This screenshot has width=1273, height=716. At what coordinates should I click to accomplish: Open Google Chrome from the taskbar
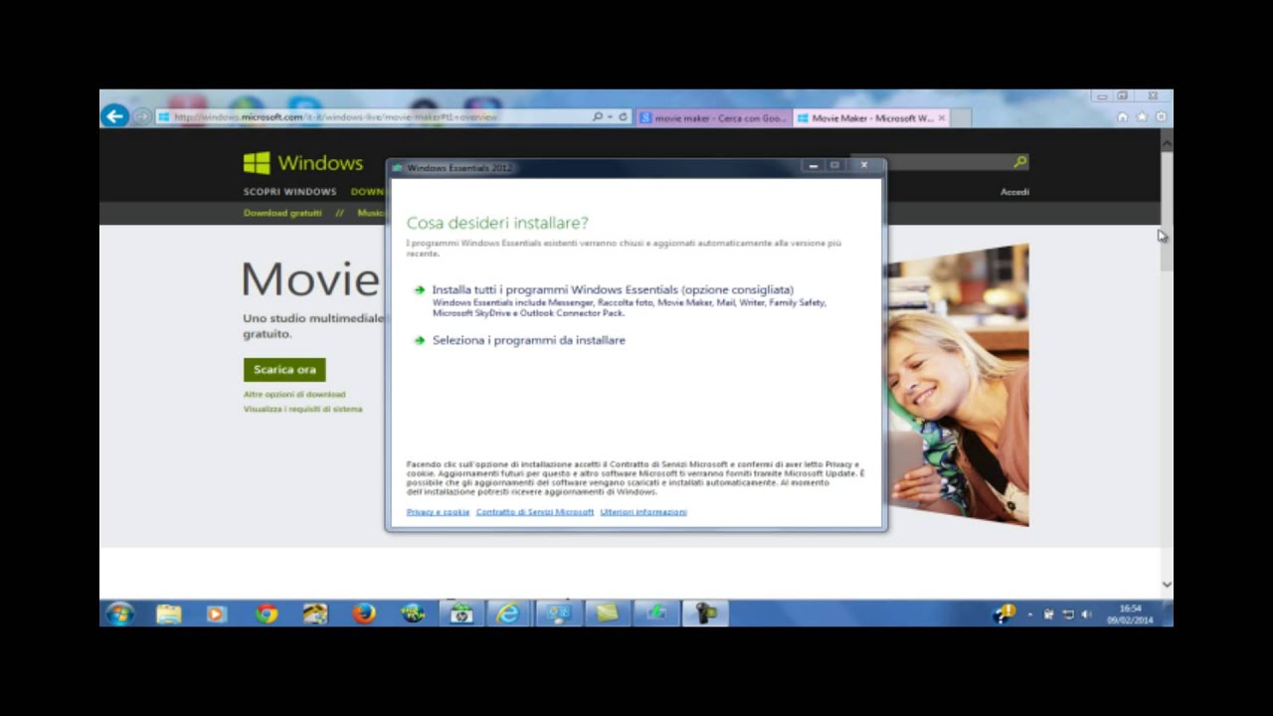(266, 614)
